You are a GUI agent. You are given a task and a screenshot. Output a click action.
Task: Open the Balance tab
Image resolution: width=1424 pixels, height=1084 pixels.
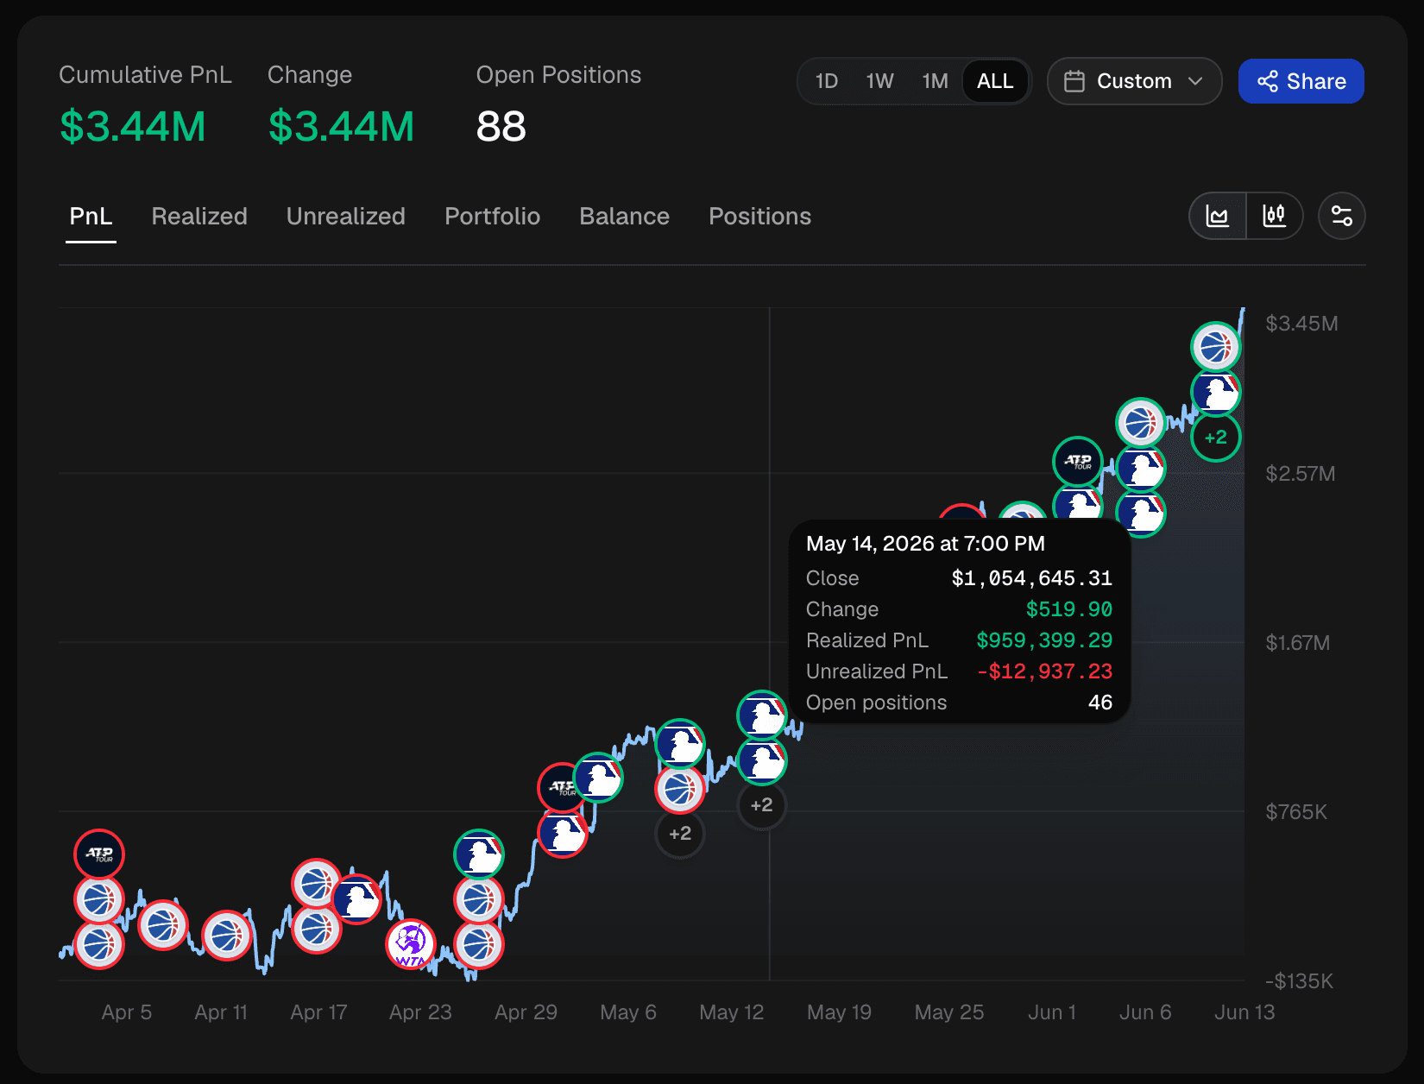(x=624, y=217)
